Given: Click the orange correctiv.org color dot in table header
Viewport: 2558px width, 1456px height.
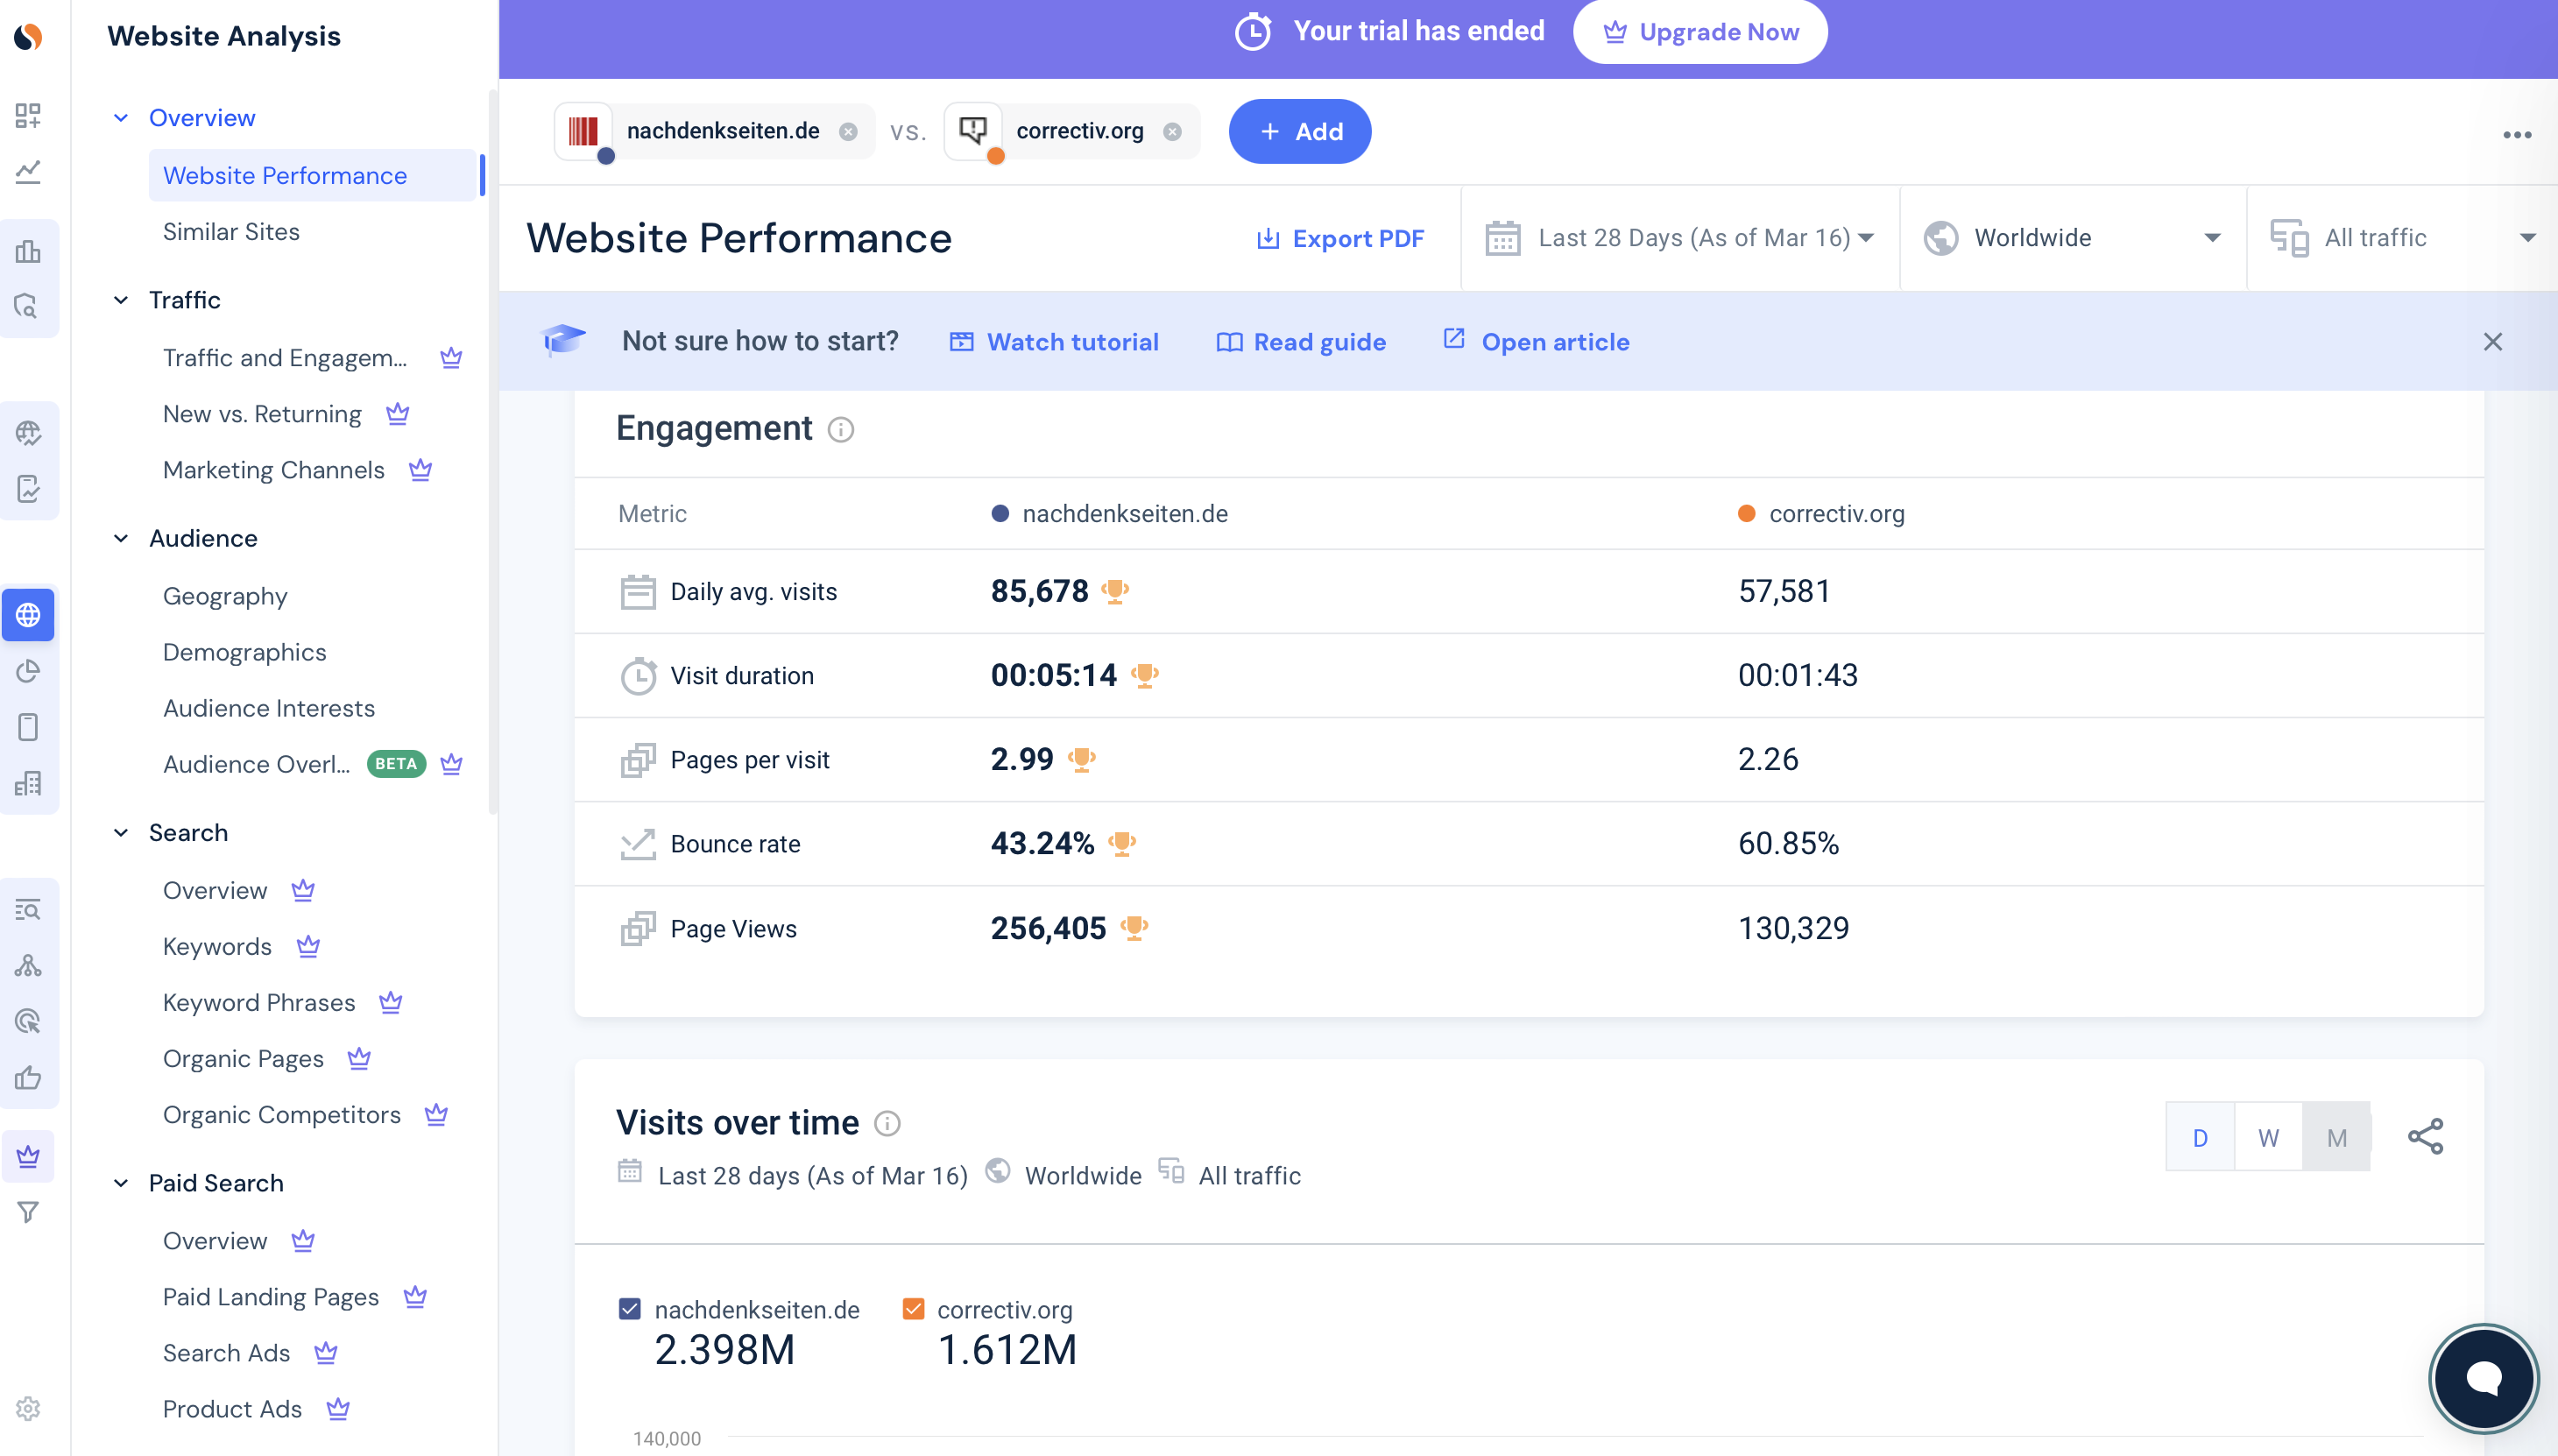Looking at the screenshot, I should pyautogui.click(x=1746, y=514).
